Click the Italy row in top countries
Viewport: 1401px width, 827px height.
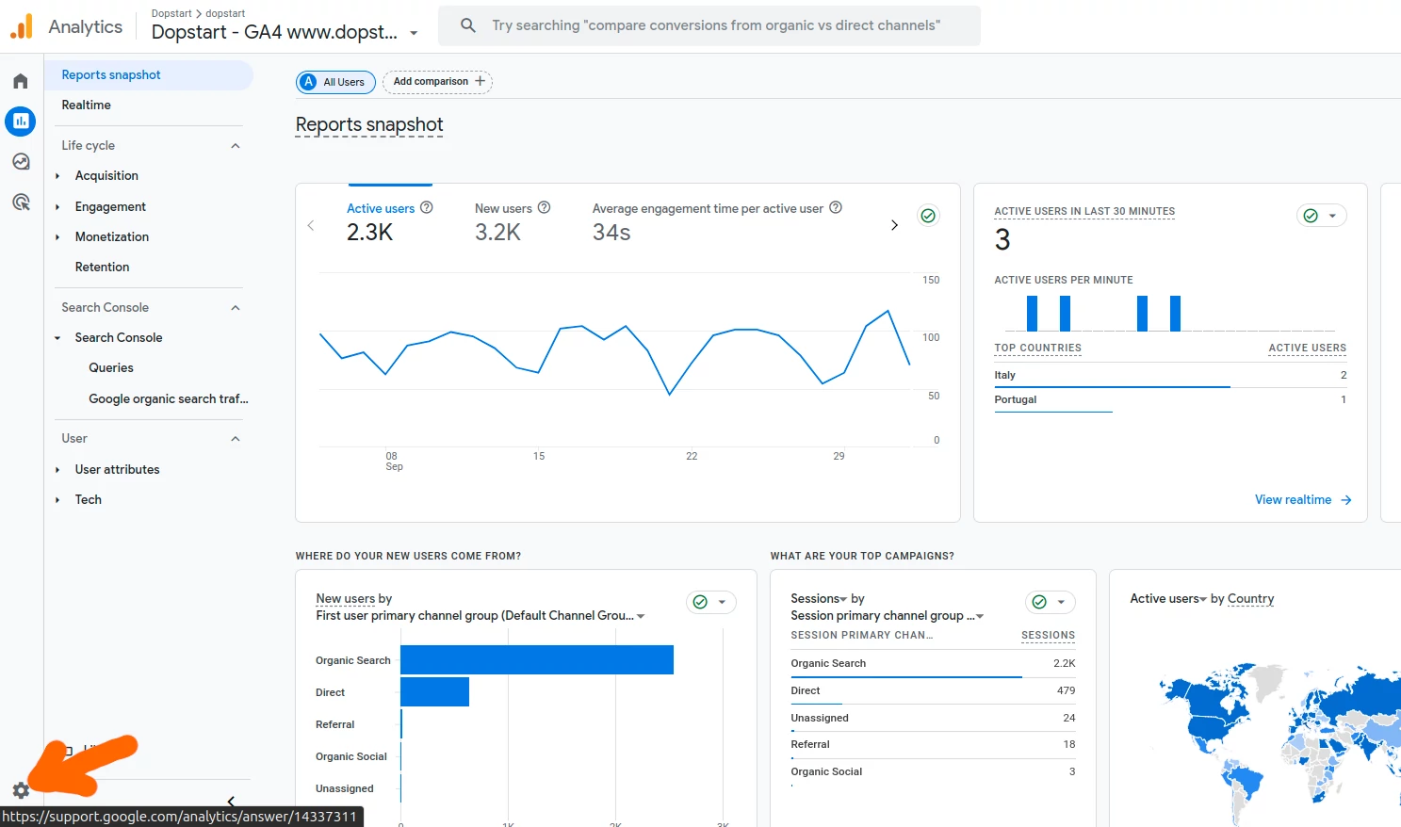point(1170,375)
